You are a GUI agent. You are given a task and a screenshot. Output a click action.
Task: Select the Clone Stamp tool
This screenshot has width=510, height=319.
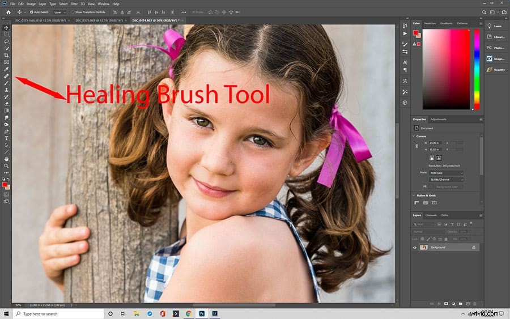click(6, 90)
